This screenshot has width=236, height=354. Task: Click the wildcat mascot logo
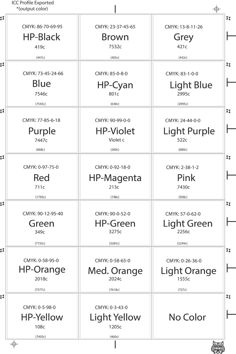217,347
